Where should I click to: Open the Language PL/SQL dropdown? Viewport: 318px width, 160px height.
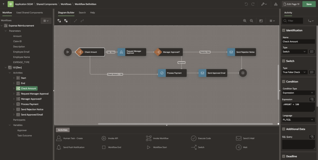pyautogui.click(x=298, y=120)
